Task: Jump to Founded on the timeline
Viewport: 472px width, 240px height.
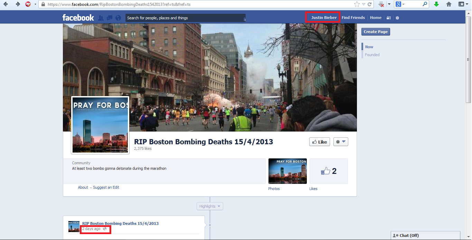Action: point(372,55)
